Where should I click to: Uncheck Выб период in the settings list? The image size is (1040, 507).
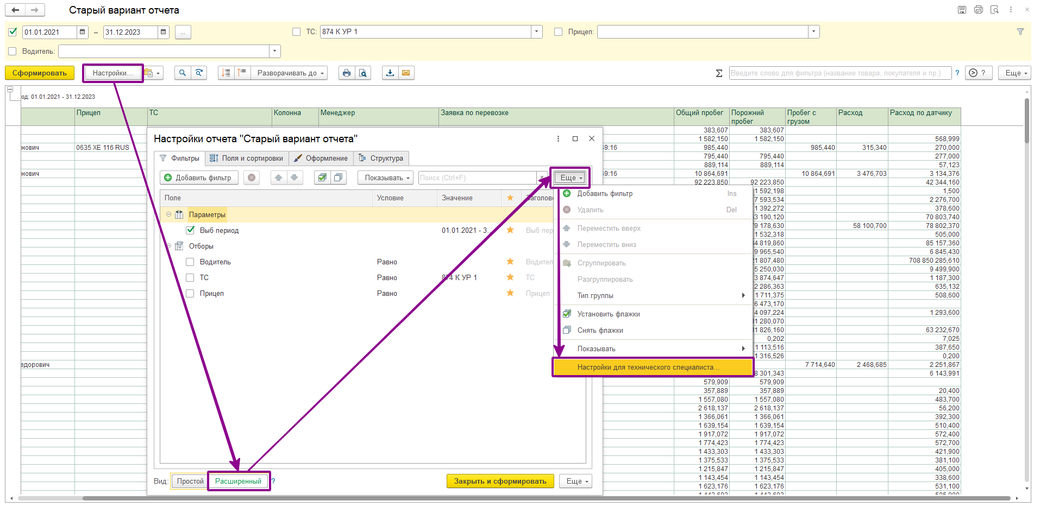point(190,230)
